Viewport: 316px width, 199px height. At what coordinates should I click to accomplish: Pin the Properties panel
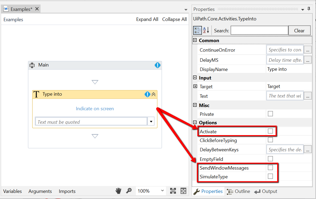pos(309,9)
